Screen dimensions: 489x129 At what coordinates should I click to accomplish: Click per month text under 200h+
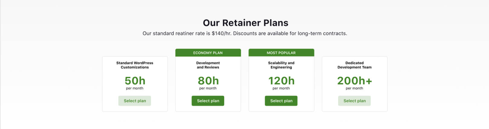coord(354,88)
